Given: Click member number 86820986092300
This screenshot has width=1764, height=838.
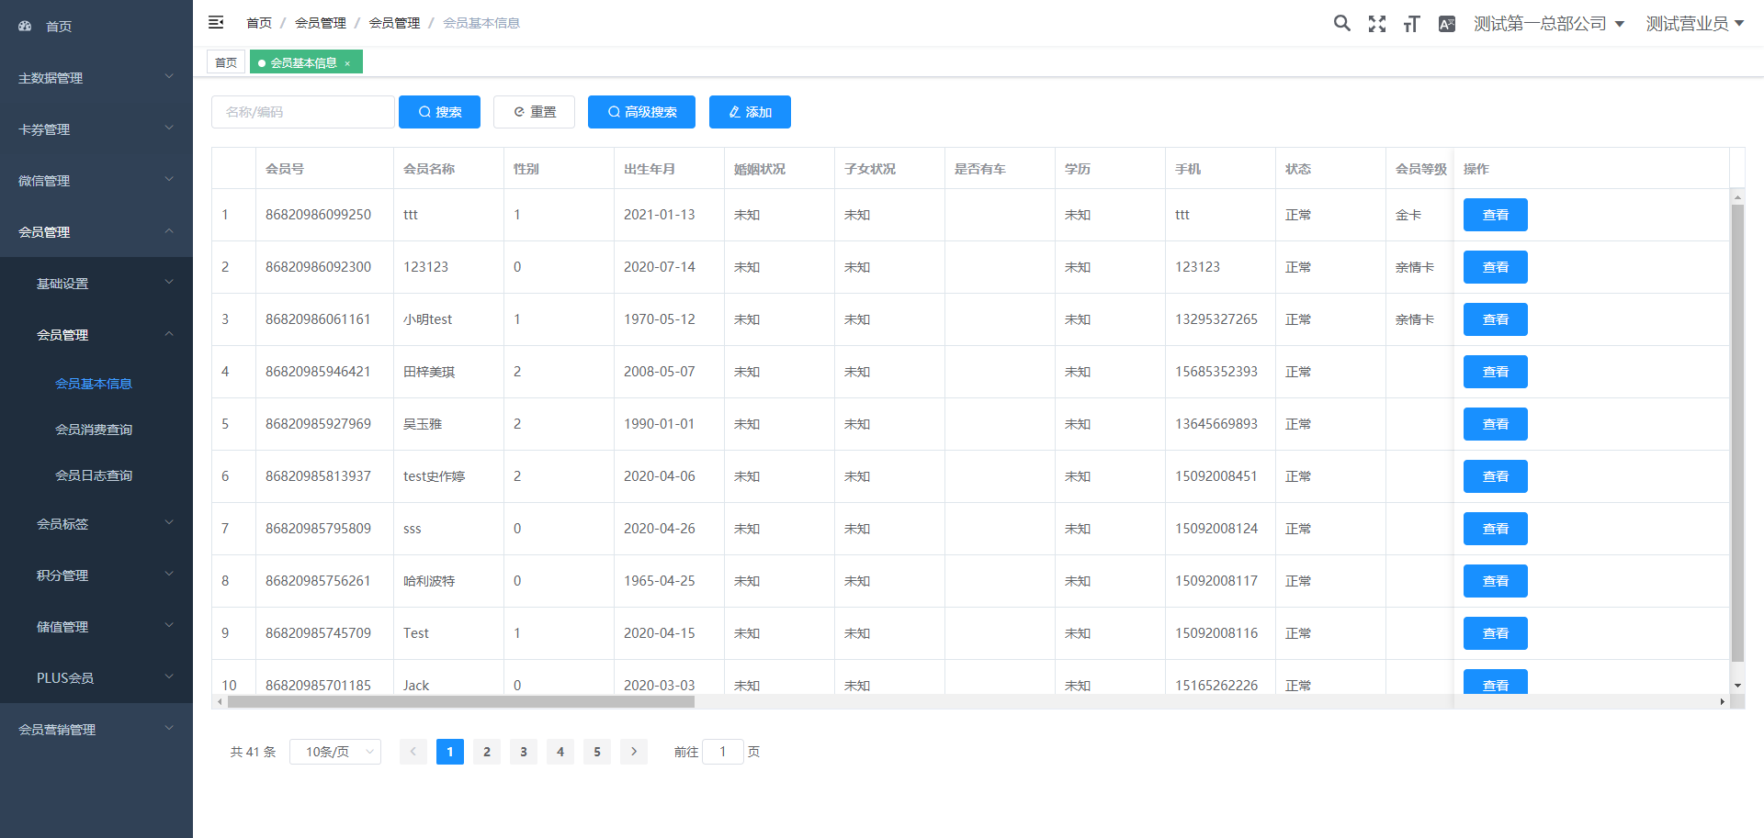Looking at the screenshot, I should pos(318,267).
